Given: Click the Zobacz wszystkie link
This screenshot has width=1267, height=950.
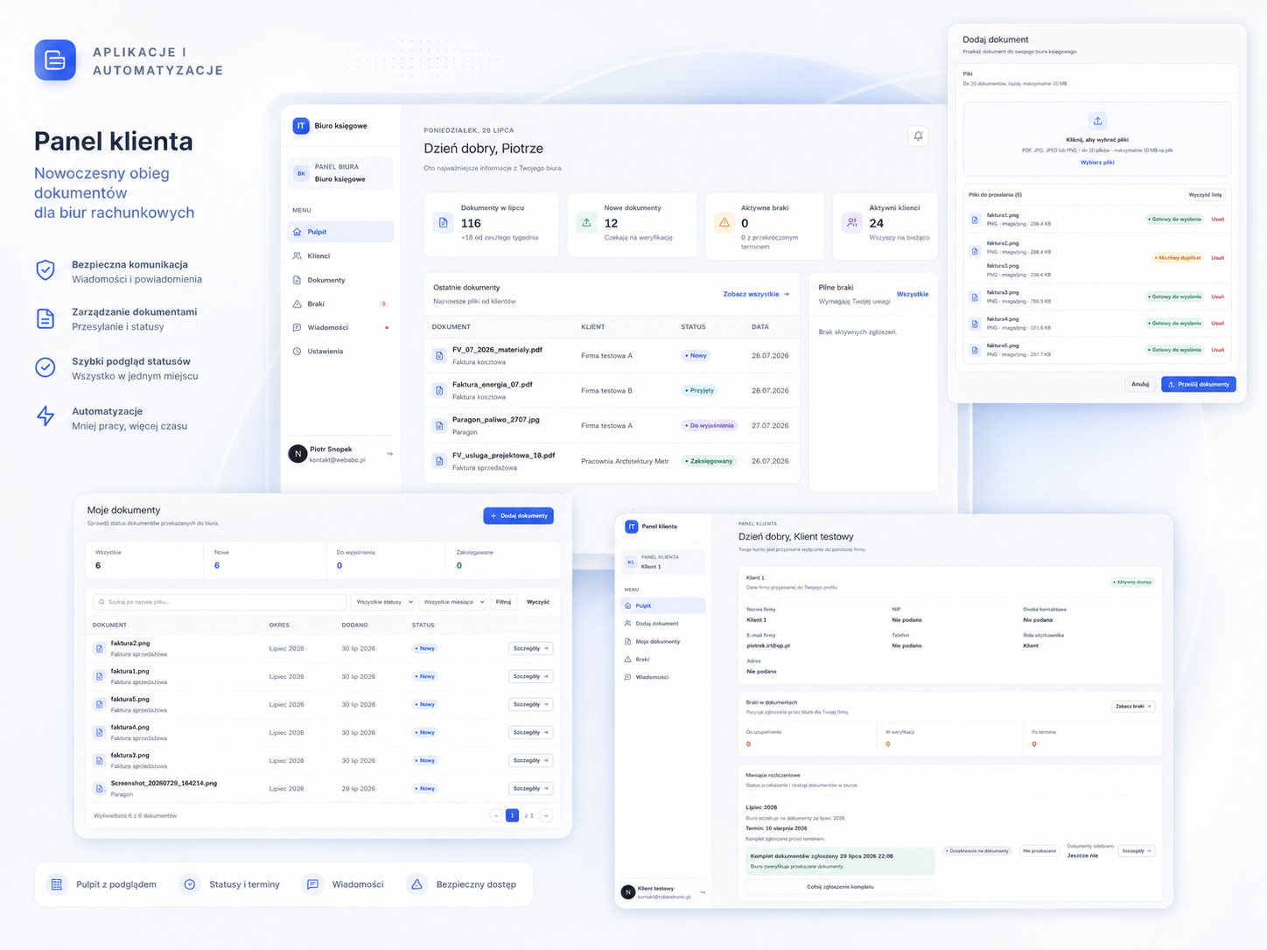Looking at the screenshot, I should 756,294.
